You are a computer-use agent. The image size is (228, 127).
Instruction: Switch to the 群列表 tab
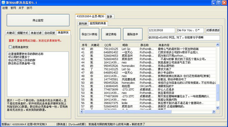click(x=83, y=24)
